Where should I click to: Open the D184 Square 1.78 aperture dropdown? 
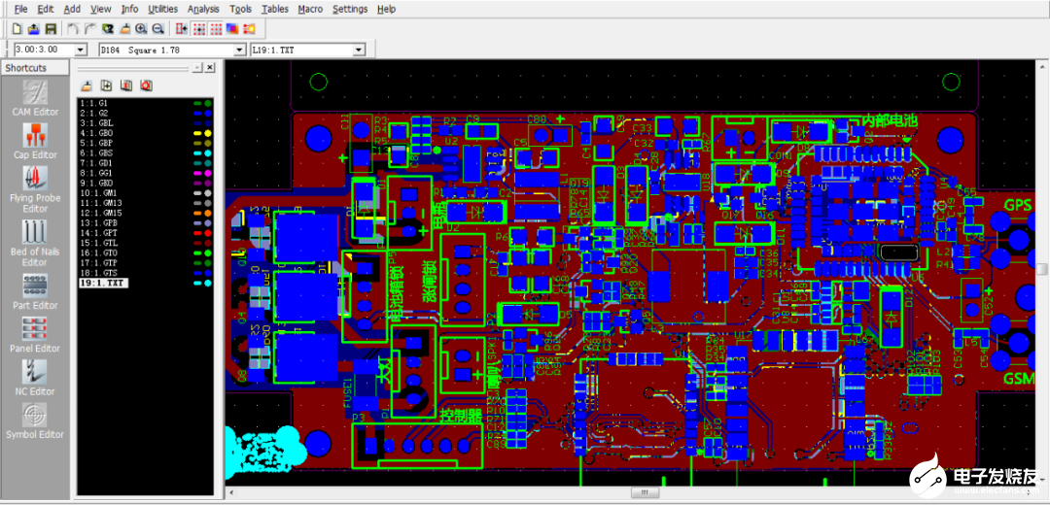[240, 50]
